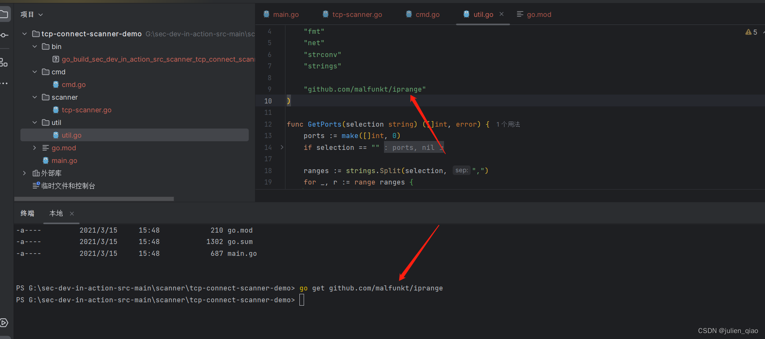Close the 本地 terminal session tab
The image size is (765, 339).
coord(72,214)
